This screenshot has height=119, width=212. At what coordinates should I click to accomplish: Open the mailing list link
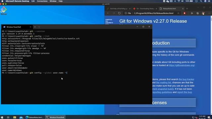click(x=163, y=83)
